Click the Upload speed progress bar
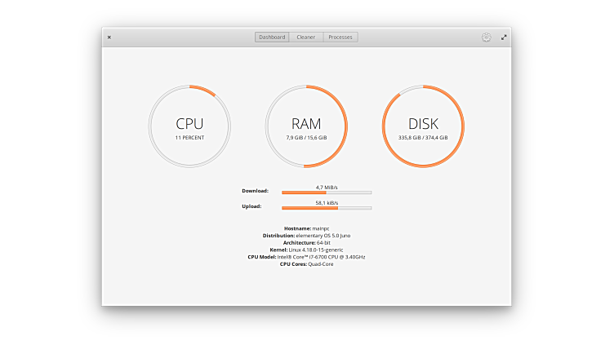This screenshot has width=614, height=345. point(327,208)
